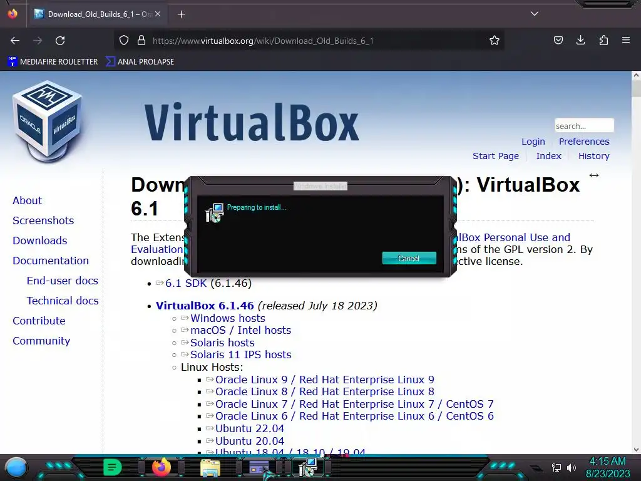The image size is (641, 481).
Task: Click the installer package icon in dialog
Action: pyautogui.click(x=215, y=213)
